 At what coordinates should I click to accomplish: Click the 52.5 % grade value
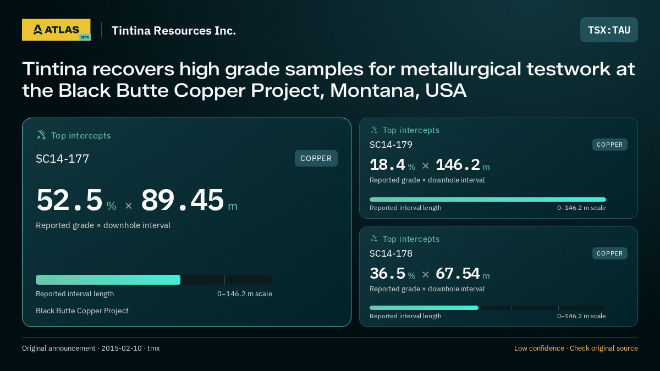click(76, 200)
